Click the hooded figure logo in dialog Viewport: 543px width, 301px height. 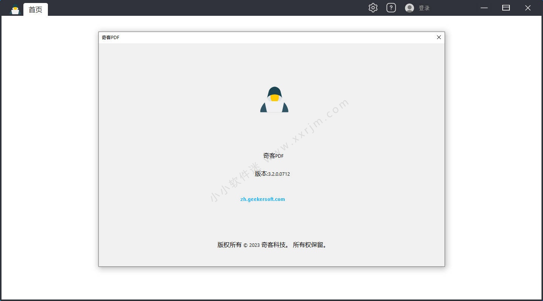(x=274, y=99)
